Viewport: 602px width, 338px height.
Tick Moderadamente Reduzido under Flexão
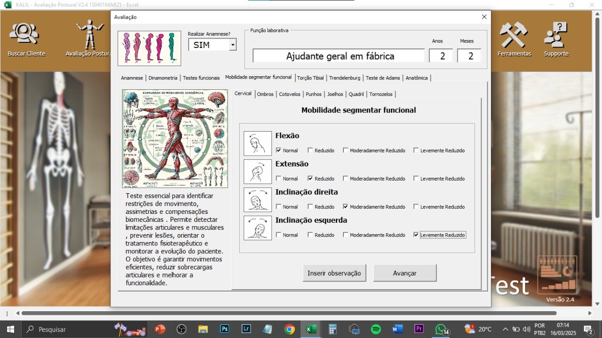point(346,150)
